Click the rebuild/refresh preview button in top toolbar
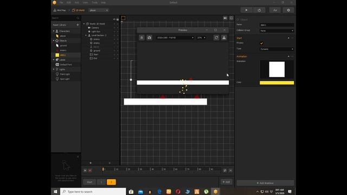The image size is (347, 195). click(259, 10)
